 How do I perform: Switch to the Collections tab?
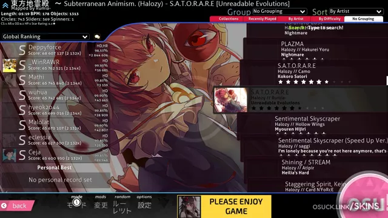click(228, 19)
